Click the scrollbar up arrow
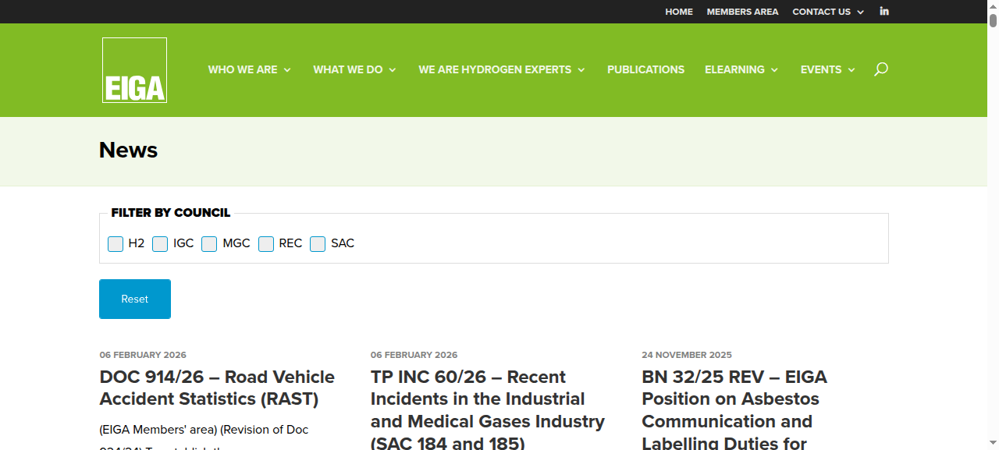The width and height of the screenshot is (999, 450). click(993, 5)
